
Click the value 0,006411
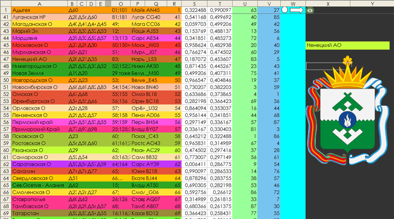coord(194,164)
